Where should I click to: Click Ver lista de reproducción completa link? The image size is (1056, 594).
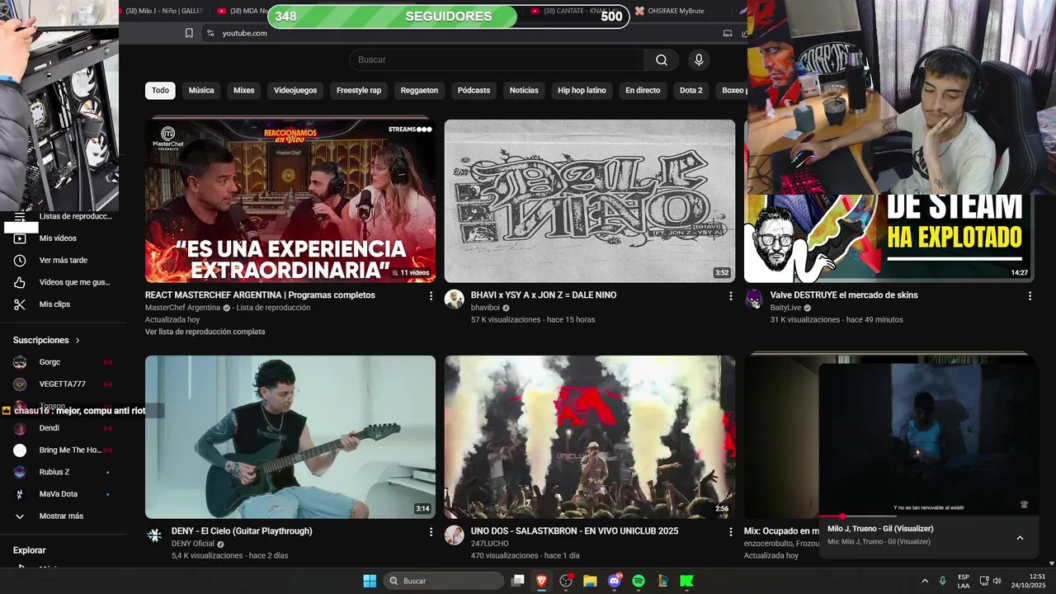205,332
